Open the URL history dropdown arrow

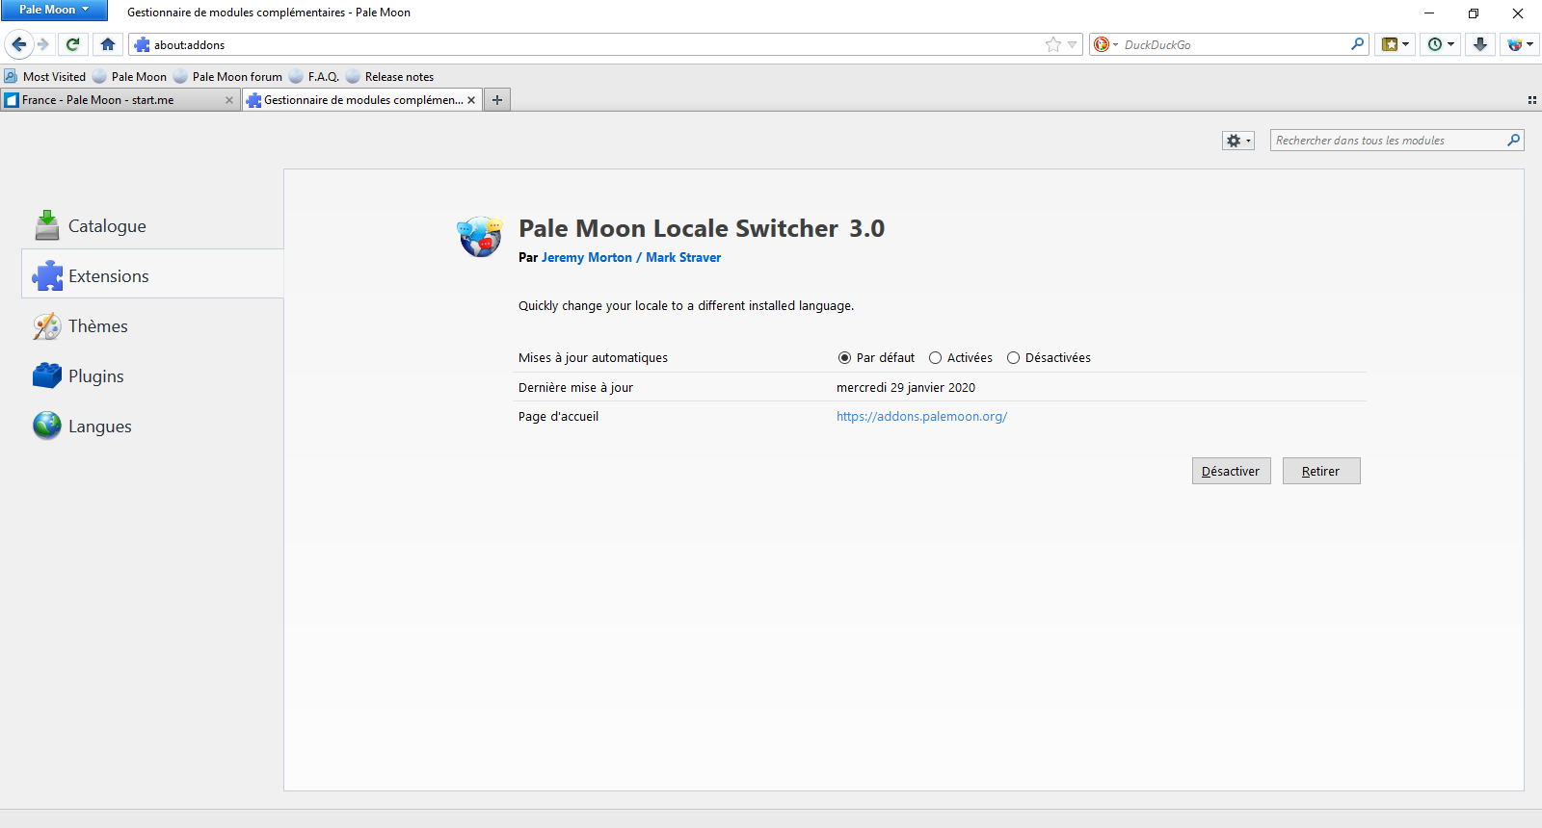1073,44
